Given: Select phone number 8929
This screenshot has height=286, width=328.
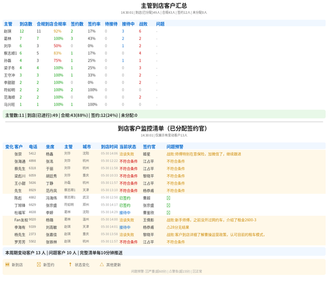Looking at the screenshot, I should 32,190.
